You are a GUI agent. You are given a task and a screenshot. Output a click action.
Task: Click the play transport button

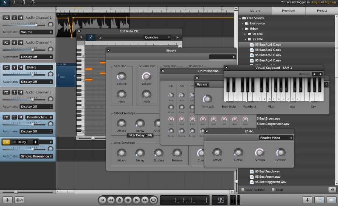(136, 200)
